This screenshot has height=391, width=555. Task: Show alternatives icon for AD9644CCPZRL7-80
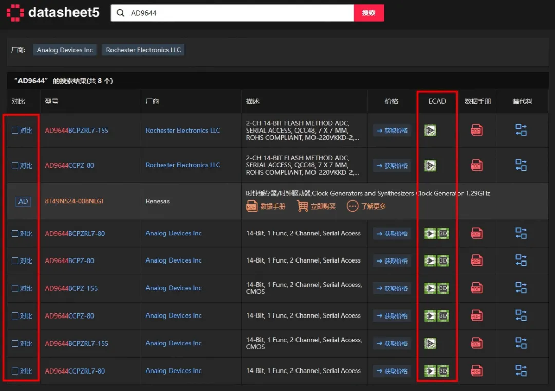click(x=521, y=370)
